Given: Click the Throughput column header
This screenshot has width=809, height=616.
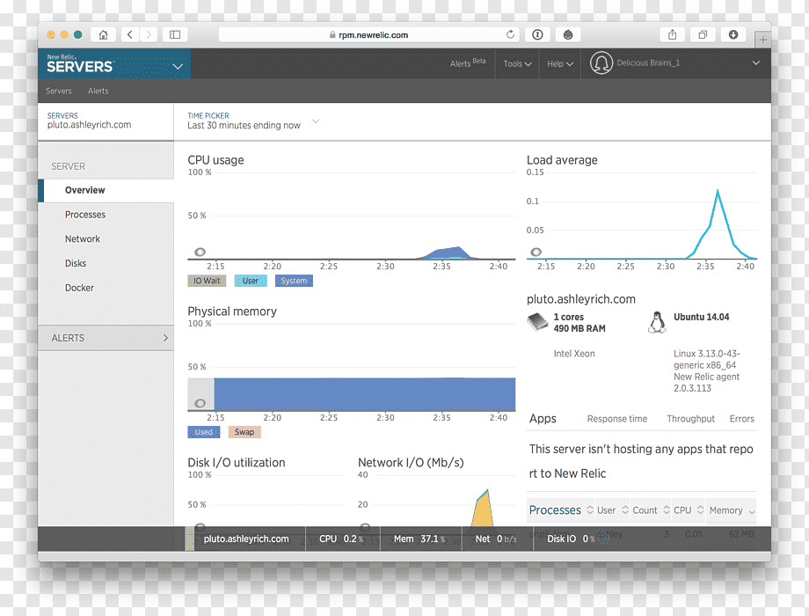Looking at the screenshot, I should coord(690,419).
